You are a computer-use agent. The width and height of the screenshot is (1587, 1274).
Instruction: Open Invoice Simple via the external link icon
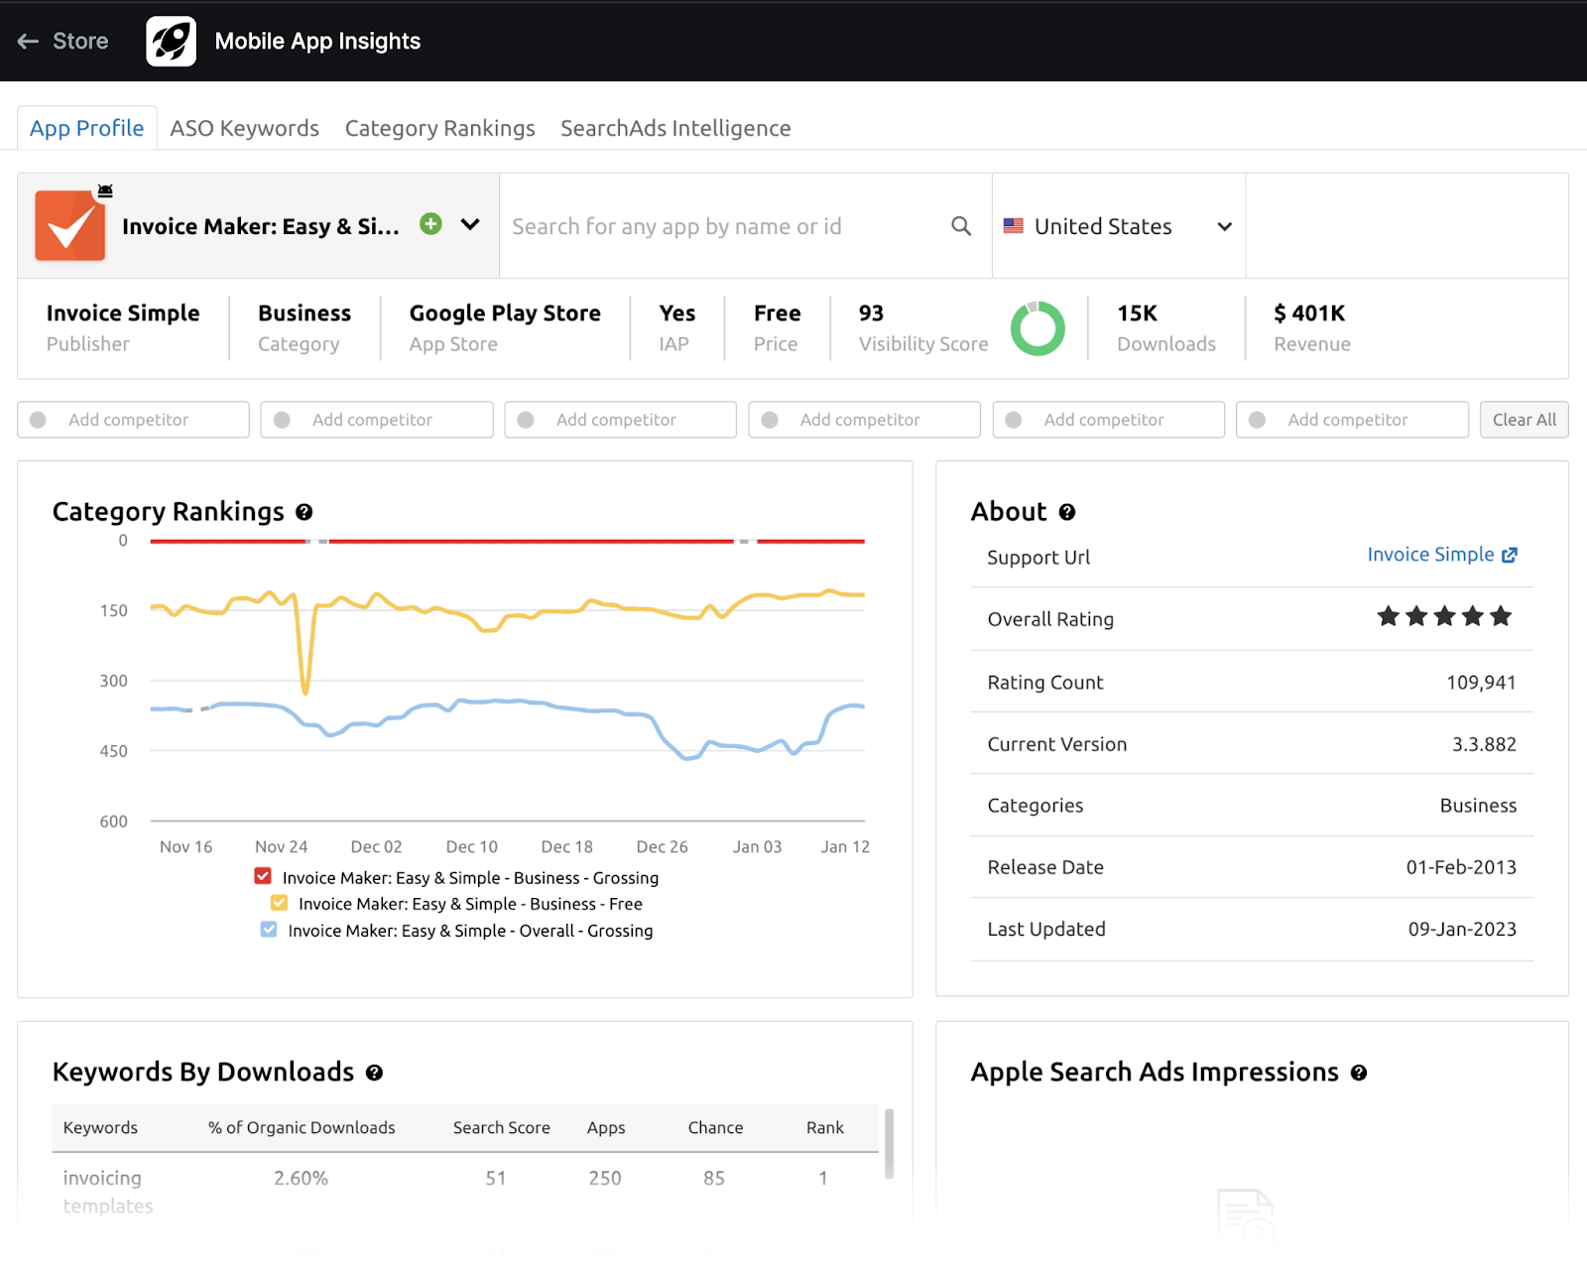(x=1510, y=555)
